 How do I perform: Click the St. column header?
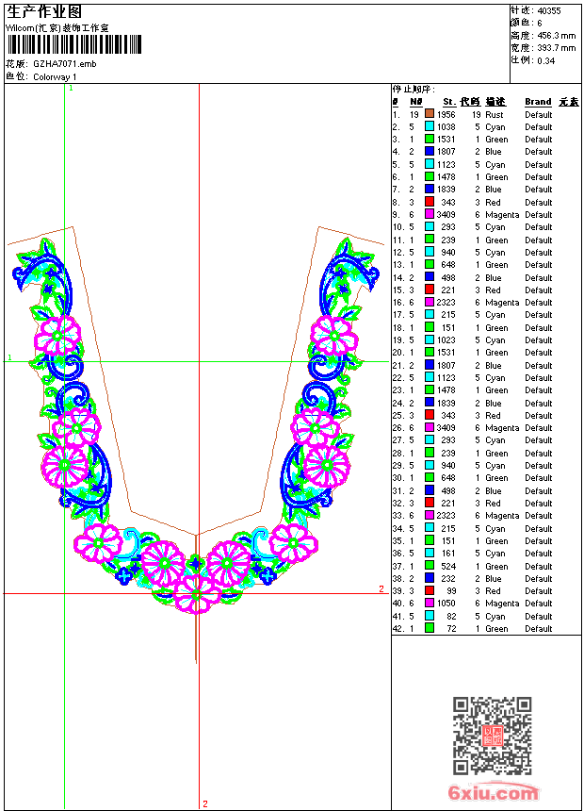pyautogui.click(x=449, y=102)
